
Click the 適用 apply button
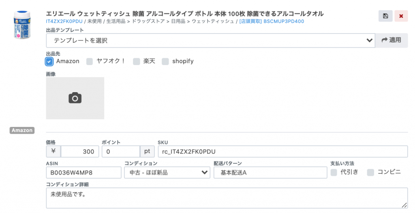click(391, 40)
